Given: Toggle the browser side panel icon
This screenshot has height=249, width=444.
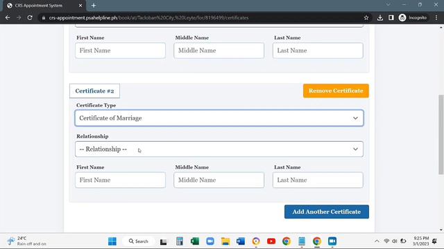Looking at the screenshot, I should [391, 17].
